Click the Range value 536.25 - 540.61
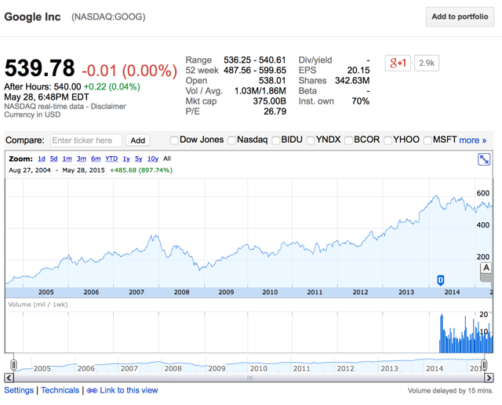The height and width of the screenshot is (405, 502). click(x=254, y=60)
